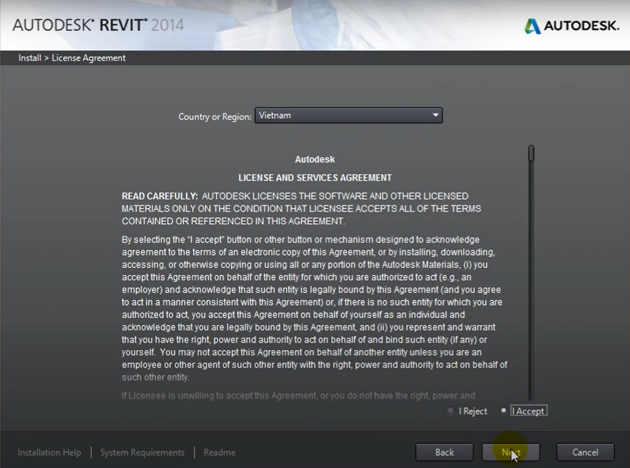This screenshot has height=468, width=630.
Task: Click the Autodesk Revit 2014 product title
Action: point(98,25)
